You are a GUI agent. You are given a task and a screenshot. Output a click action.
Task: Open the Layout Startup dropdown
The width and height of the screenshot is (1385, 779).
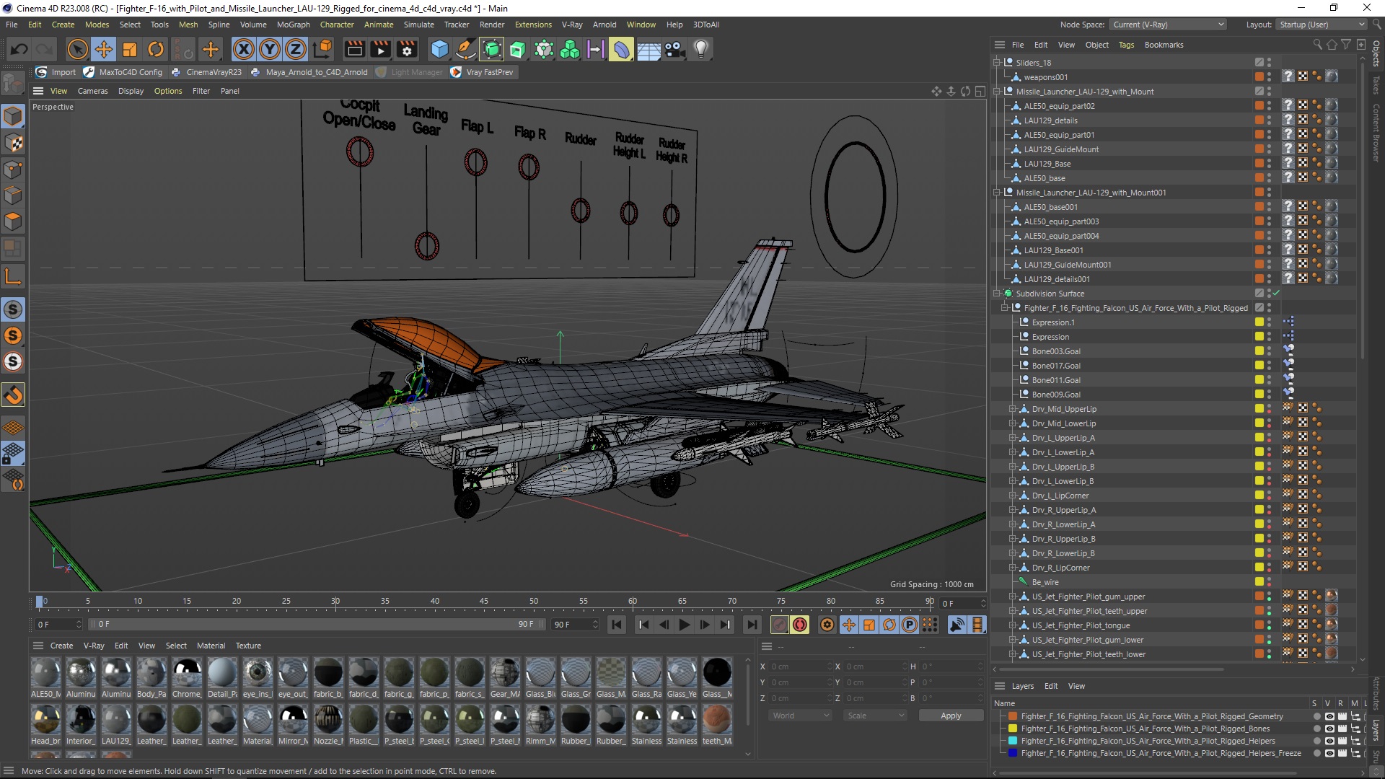1322,25
